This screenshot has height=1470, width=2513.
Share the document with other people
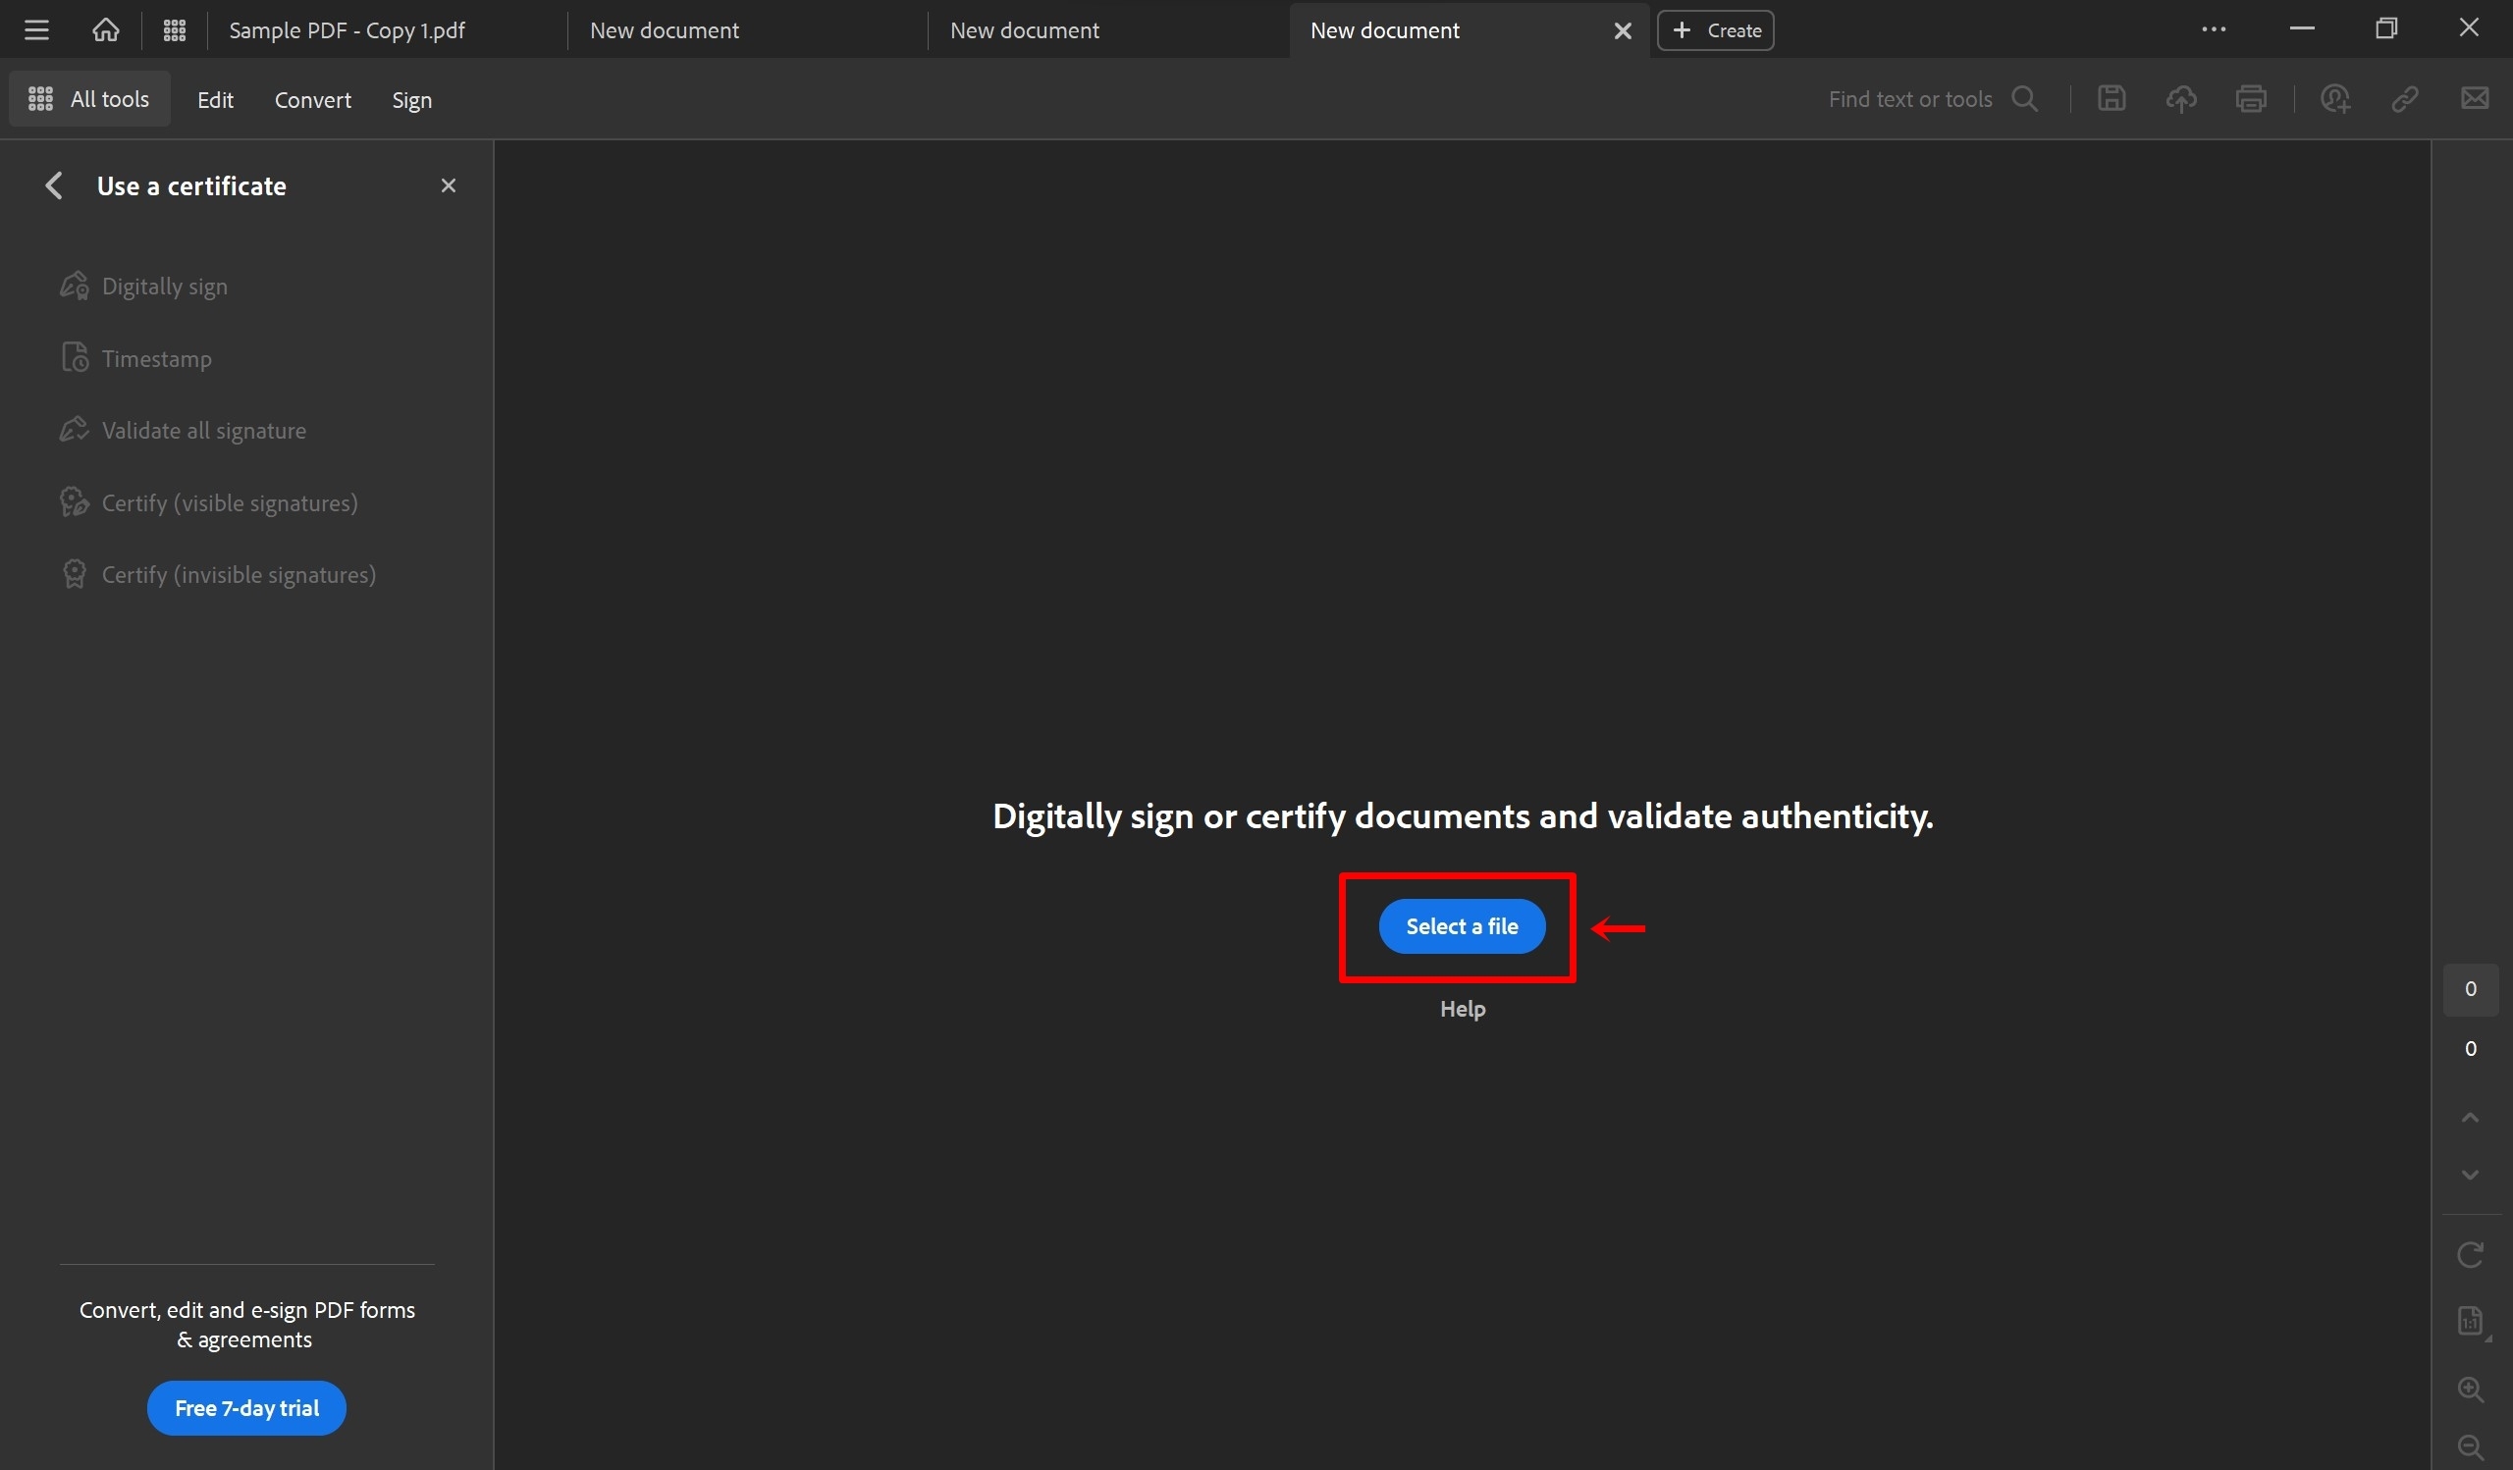2334,98
